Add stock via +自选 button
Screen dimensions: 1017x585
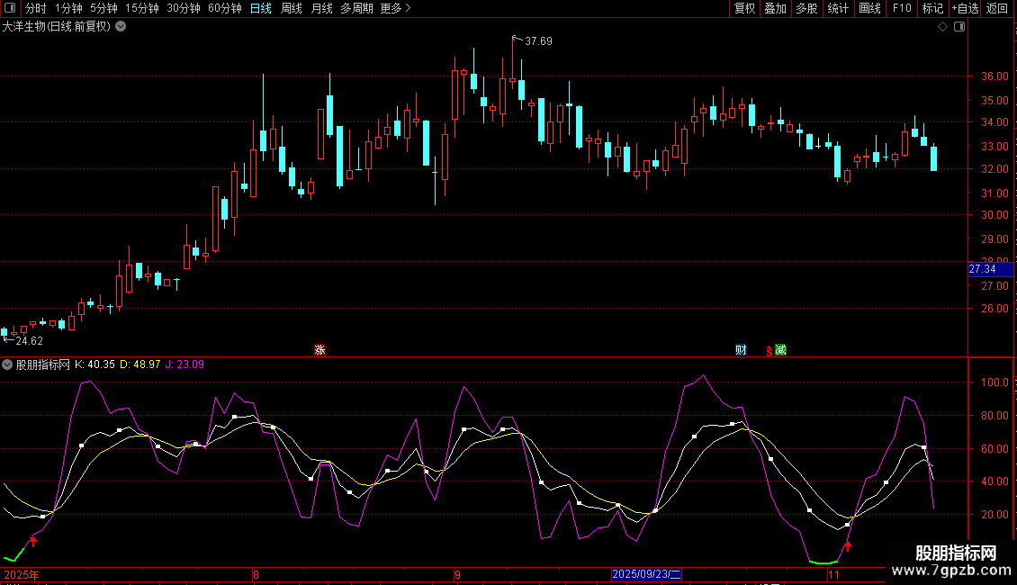[x=964, y=9]
